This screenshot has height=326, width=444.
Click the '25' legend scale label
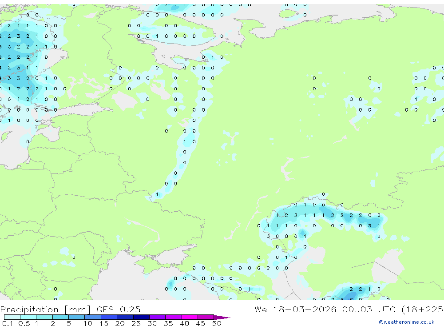136,323
